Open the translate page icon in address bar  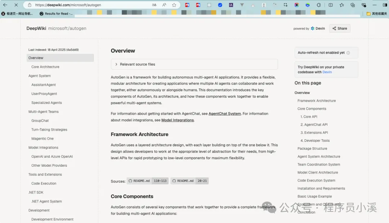(x=154, y=5)
